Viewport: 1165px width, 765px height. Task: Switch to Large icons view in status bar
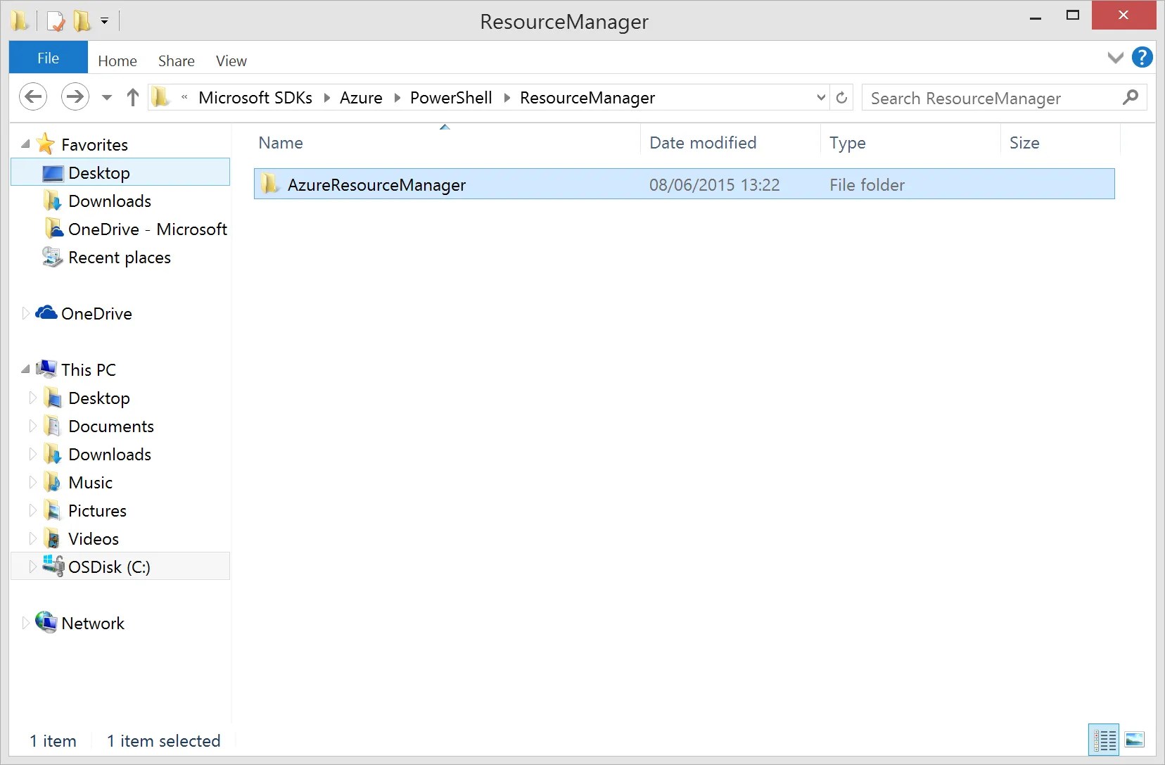pyautogui.click(x=1134, y=740)
